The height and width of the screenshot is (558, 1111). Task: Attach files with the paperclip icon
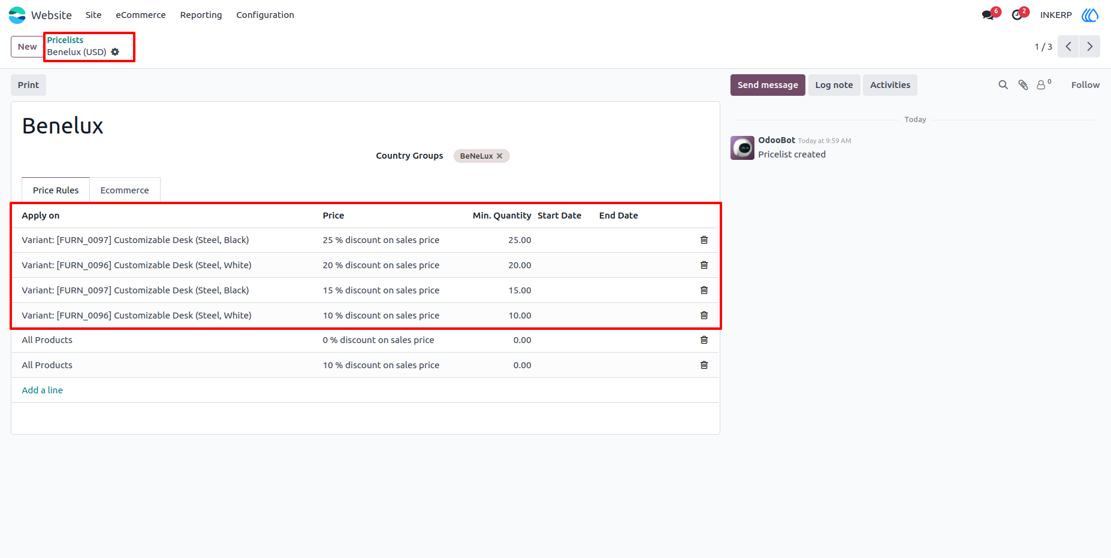1023,85
